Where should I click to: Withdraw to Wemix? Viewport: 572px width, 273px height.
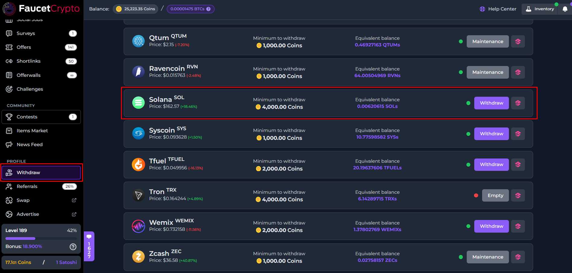(x=491, y=226)
